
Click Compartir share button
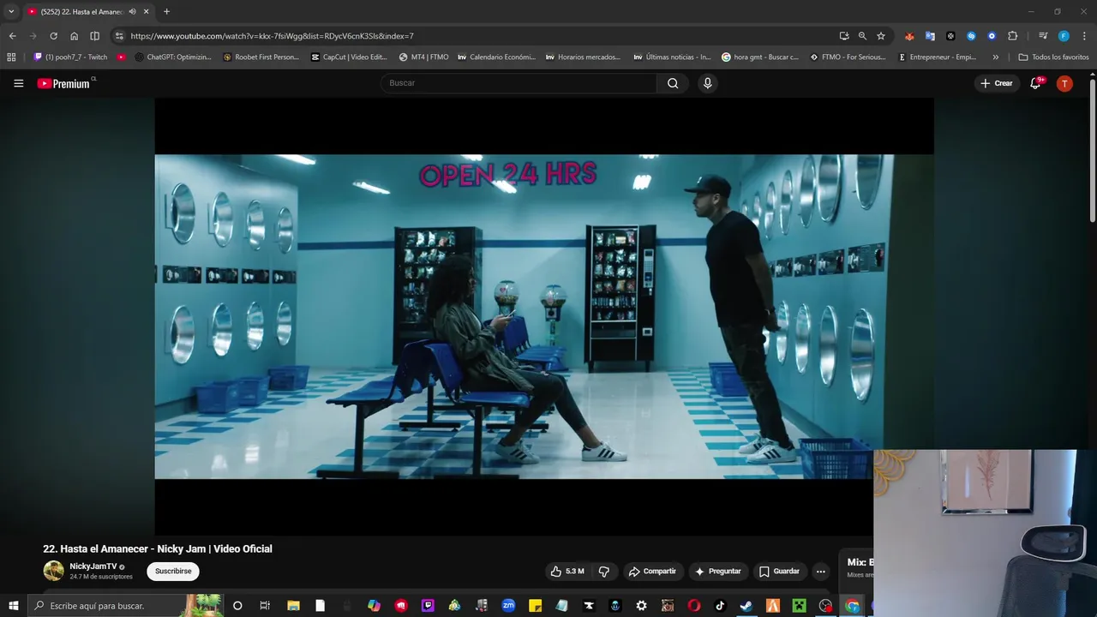[652, 572]
